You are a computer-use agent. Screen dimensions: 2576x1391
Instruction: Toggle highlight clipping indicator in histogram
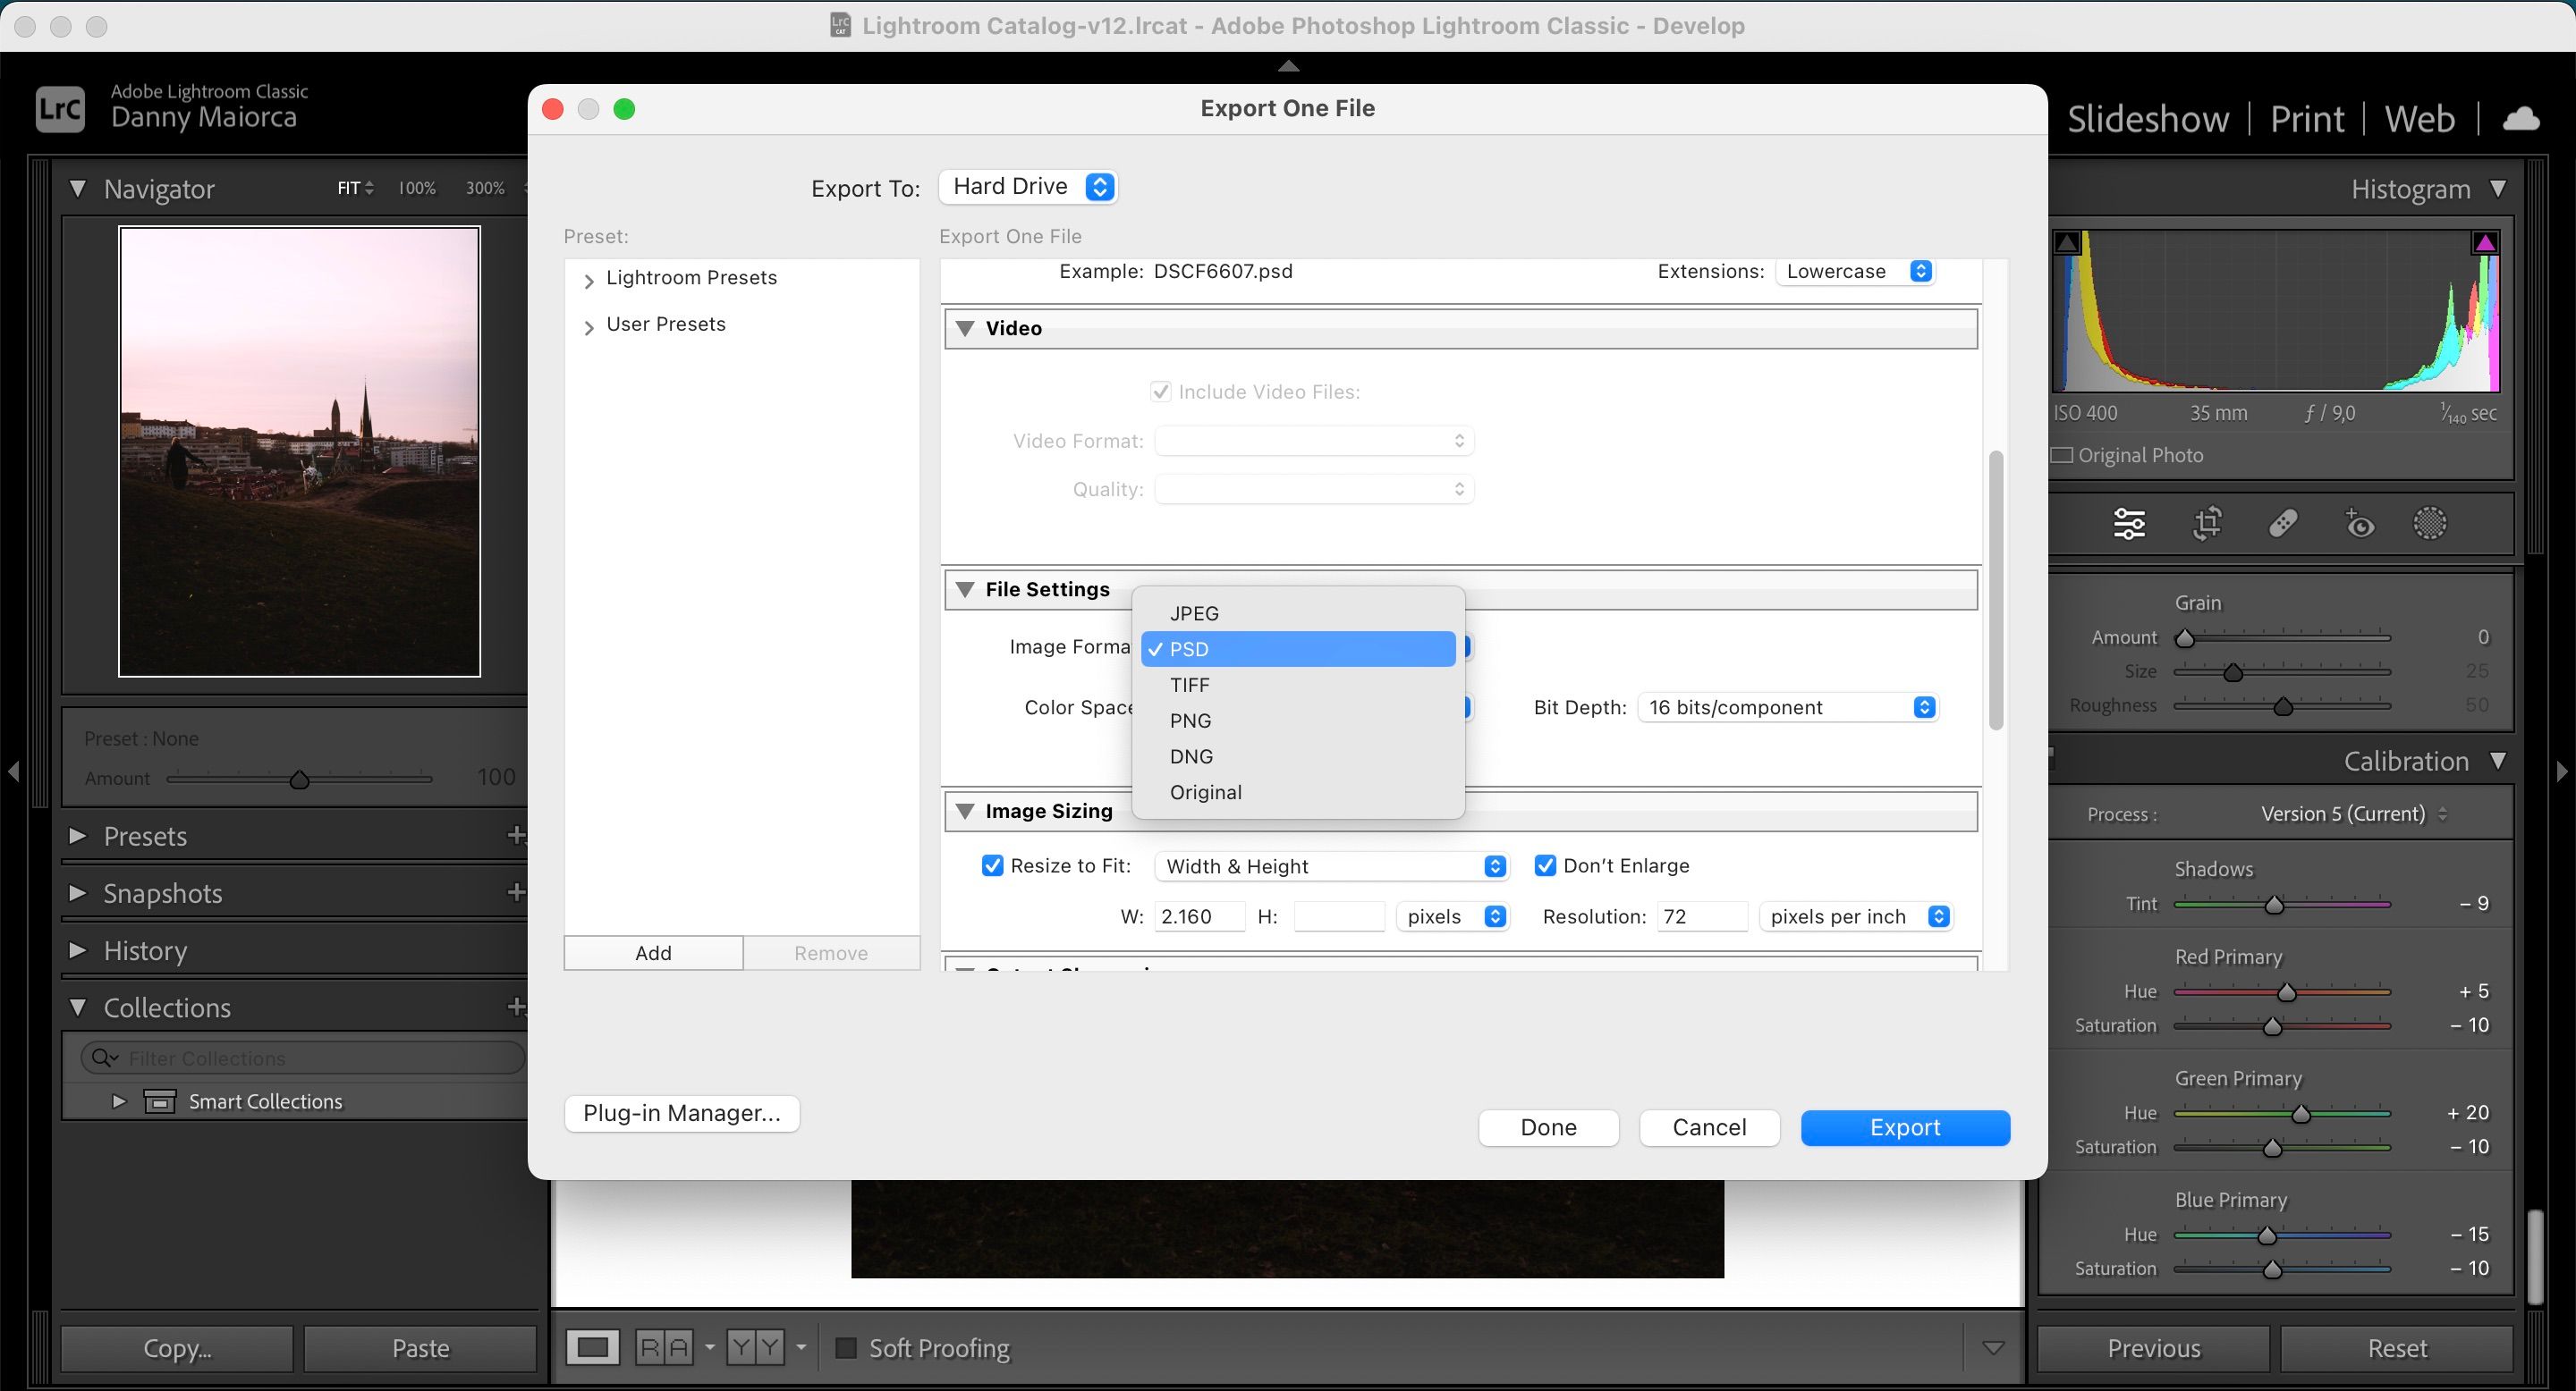pos(2485,242)
